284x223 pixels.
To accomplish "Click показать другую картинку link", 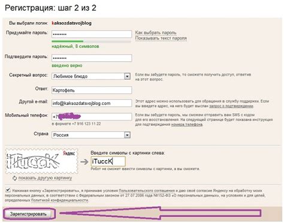I will tap(45, 178).
